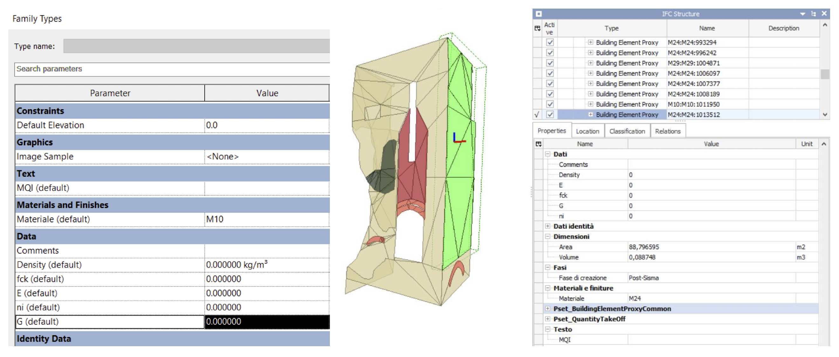This screenshot has width=839, height=357.
Task: Toggle Active checkbox for M29:M29:1004871
Action: [x=550, y=63]
